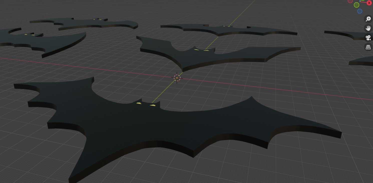
Task: Click the green negative Y axis gizmo circle
Action: (x=356, y=5)
